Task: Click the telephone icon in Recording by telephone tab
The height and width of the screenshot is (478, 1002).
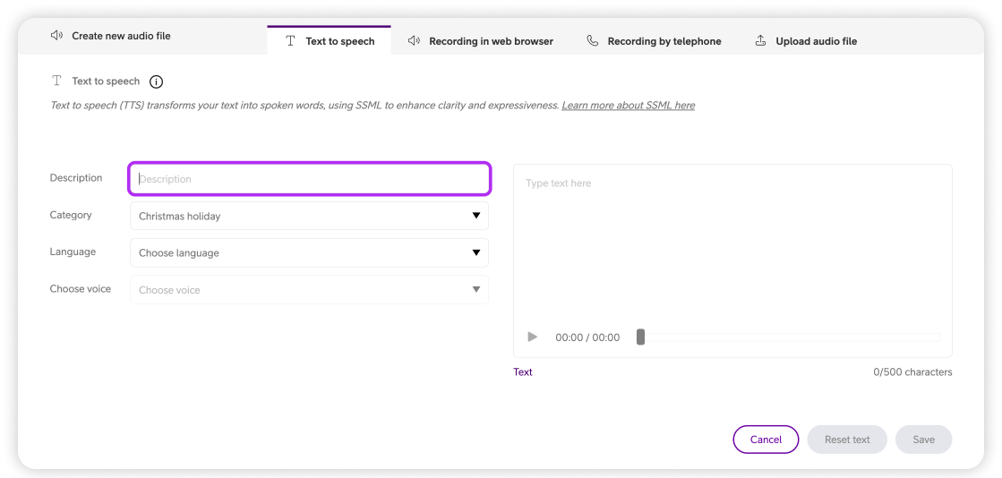Action: click(592, 41)
